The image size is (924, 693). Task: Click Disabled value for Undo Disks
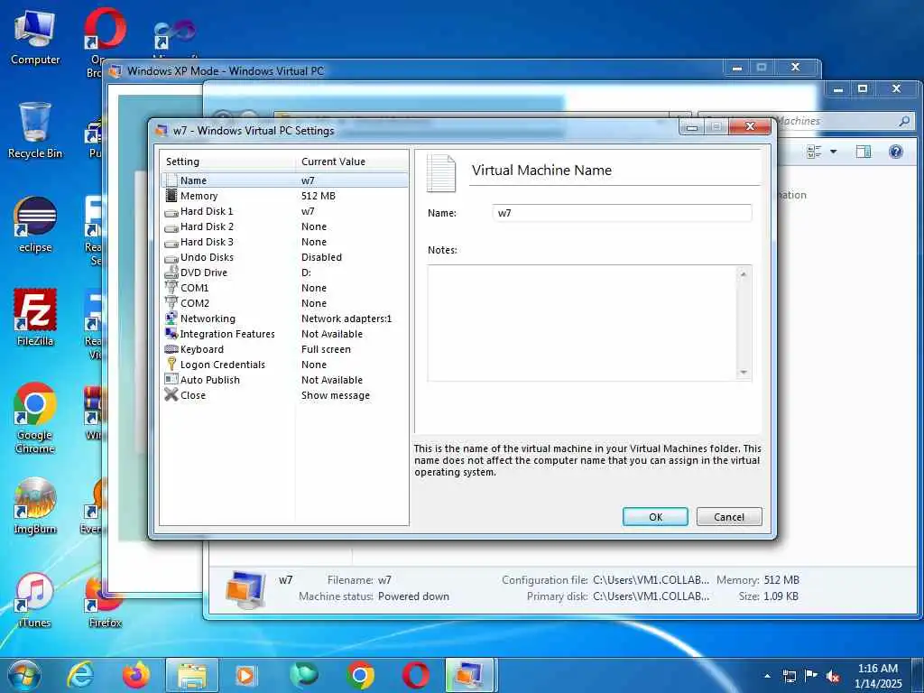(321, 257)
